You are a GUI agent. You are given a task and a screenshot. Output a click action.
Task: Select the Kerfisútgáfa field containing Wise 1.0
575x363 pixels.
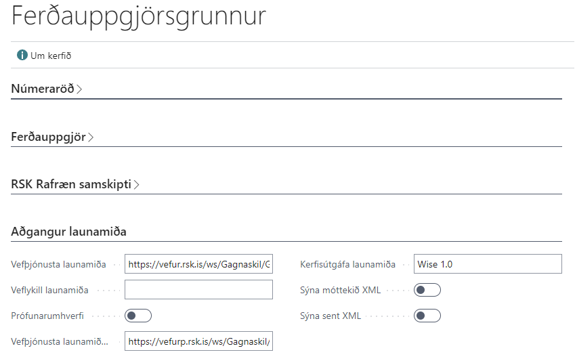488,264
